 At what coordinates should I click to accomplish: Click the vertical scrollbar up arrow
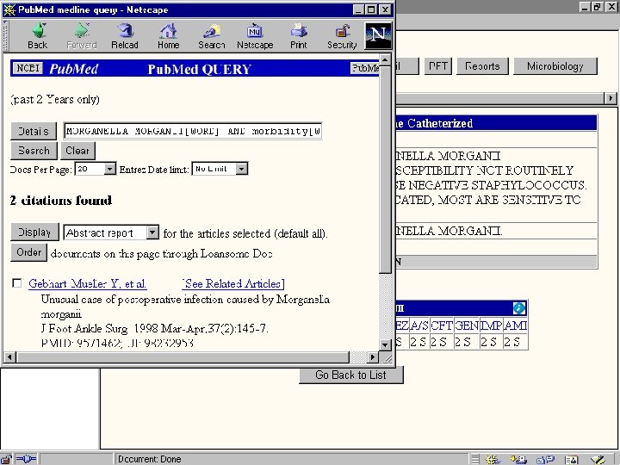(x=385, y=60)
